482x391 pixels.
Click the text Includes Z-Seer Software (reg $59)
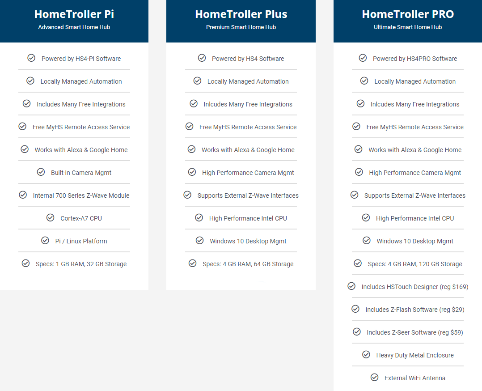tap(415, 332)
